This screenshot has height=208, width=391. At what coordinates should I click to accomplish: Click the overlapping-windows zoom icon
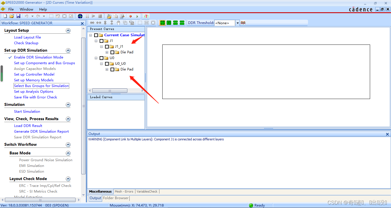(125, 23)
